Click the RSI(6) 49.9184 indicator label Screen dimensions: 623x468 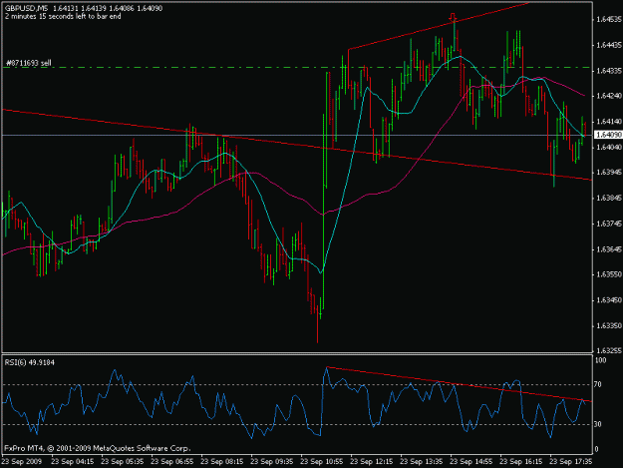pyautogui.click(x=29, y=362)
